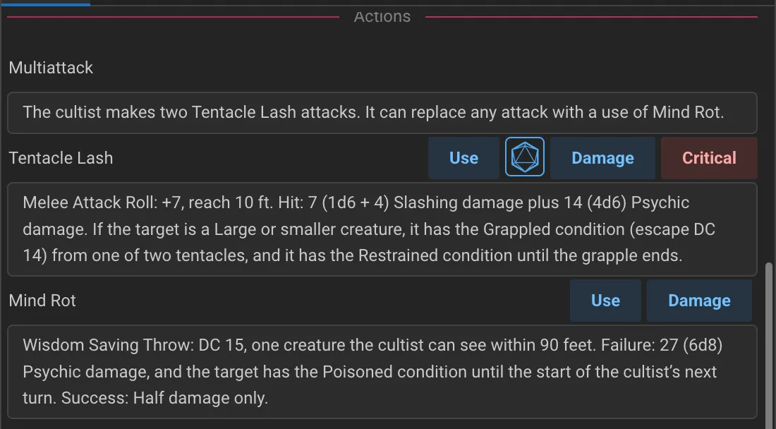Roll Damage for Mind Rot
Viewport: 776px width, 429px height.
pyautogui.click(x=699, y=300)
